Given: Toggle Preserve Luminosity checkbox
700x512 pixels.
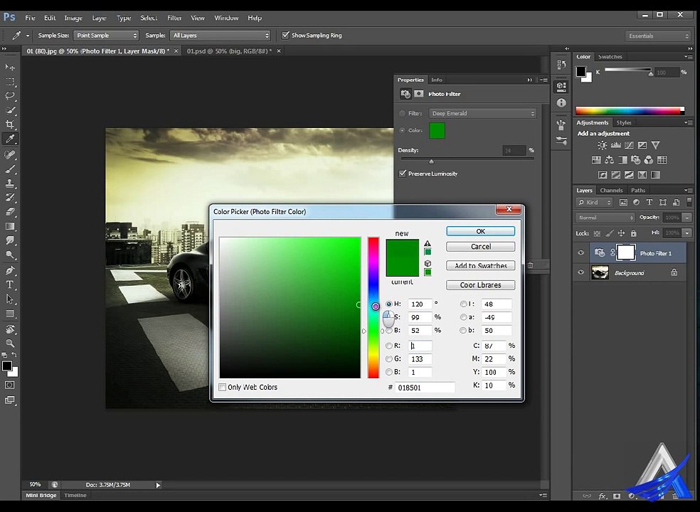Looking at the screenshot, I should point(402,174).
